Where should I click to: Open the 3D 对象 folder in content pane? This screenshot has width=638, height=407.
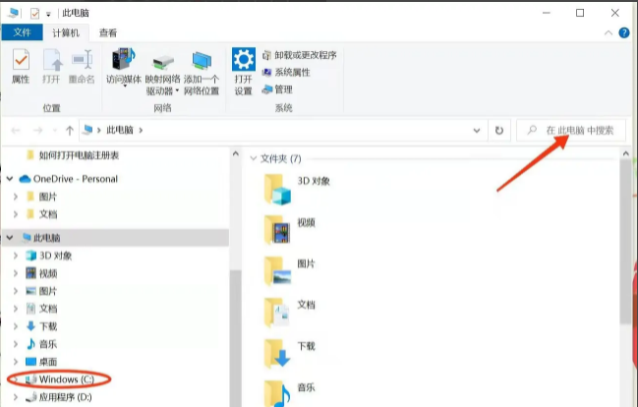[280, 188]
